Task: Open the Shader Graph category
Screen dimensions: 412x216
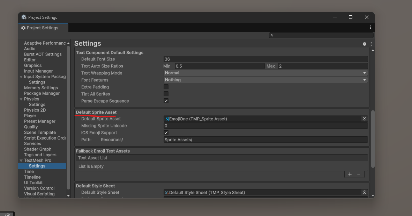Action: click(38, 149)
